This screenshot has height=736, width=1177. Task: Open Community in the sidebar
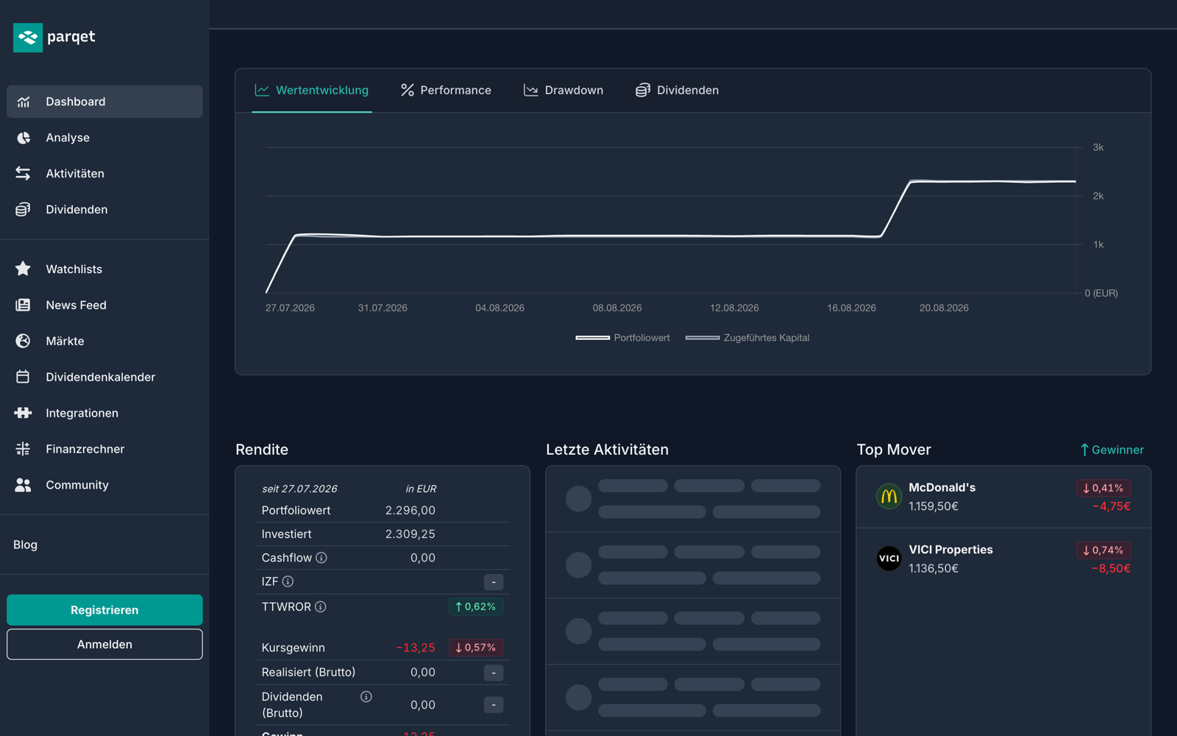[x=104, y=485]
